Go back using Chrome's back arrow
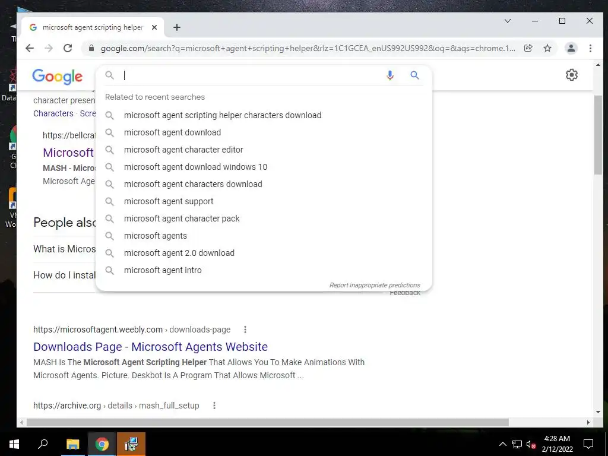Screen dimensions: 608x456 point(30,48)
